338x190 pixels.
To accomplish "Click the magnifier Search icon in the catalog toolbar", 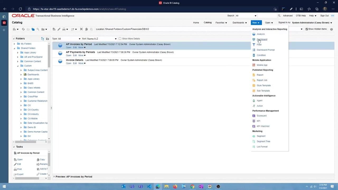I will [x=38, y=29].
